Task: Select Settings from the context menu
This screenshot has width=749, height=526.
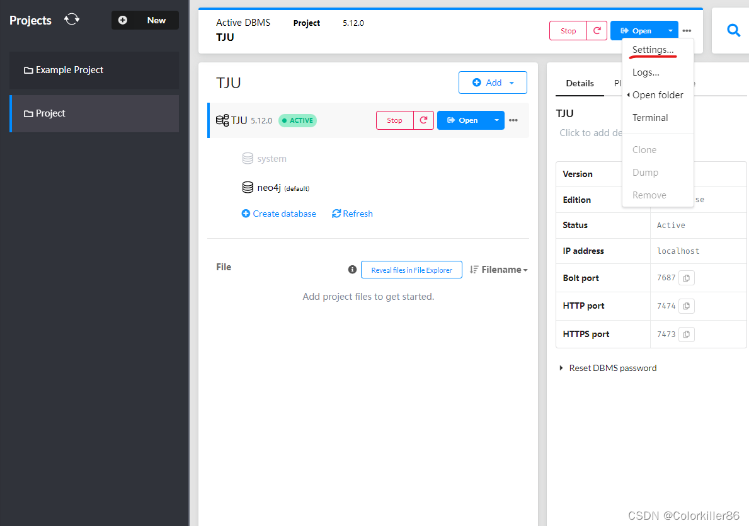Action: (652, 49)
